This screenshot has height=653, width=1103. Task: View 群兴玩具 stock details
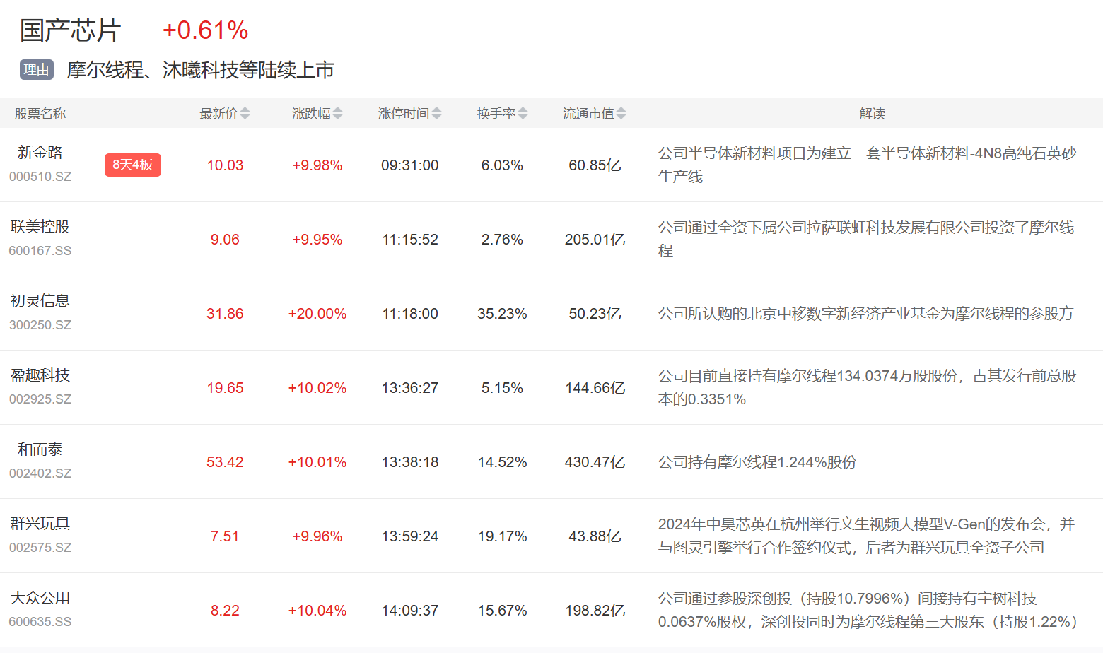pyautogui.click(x=40, y=524)
